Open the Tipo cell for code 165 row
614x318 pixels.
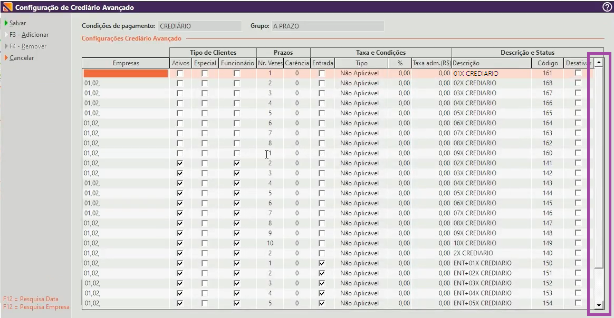[359, 113]
